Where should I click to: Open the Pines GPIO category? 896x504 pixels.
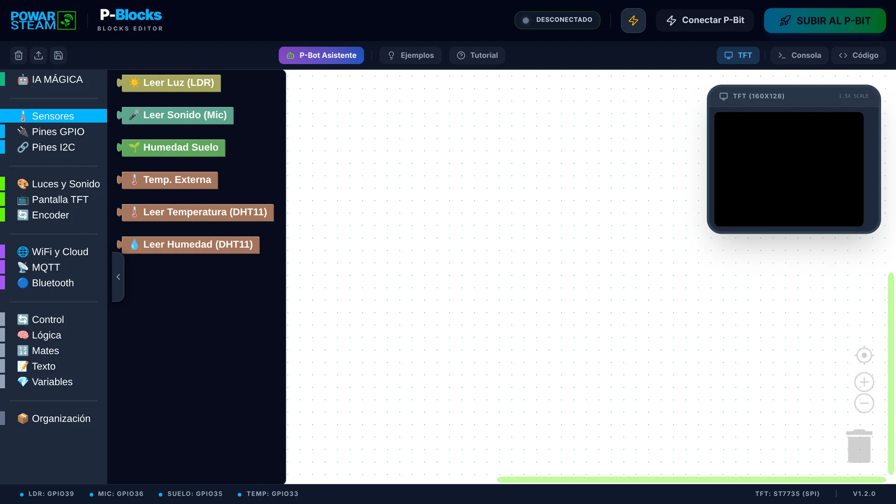pyautogui.click(x=54, y=132)
